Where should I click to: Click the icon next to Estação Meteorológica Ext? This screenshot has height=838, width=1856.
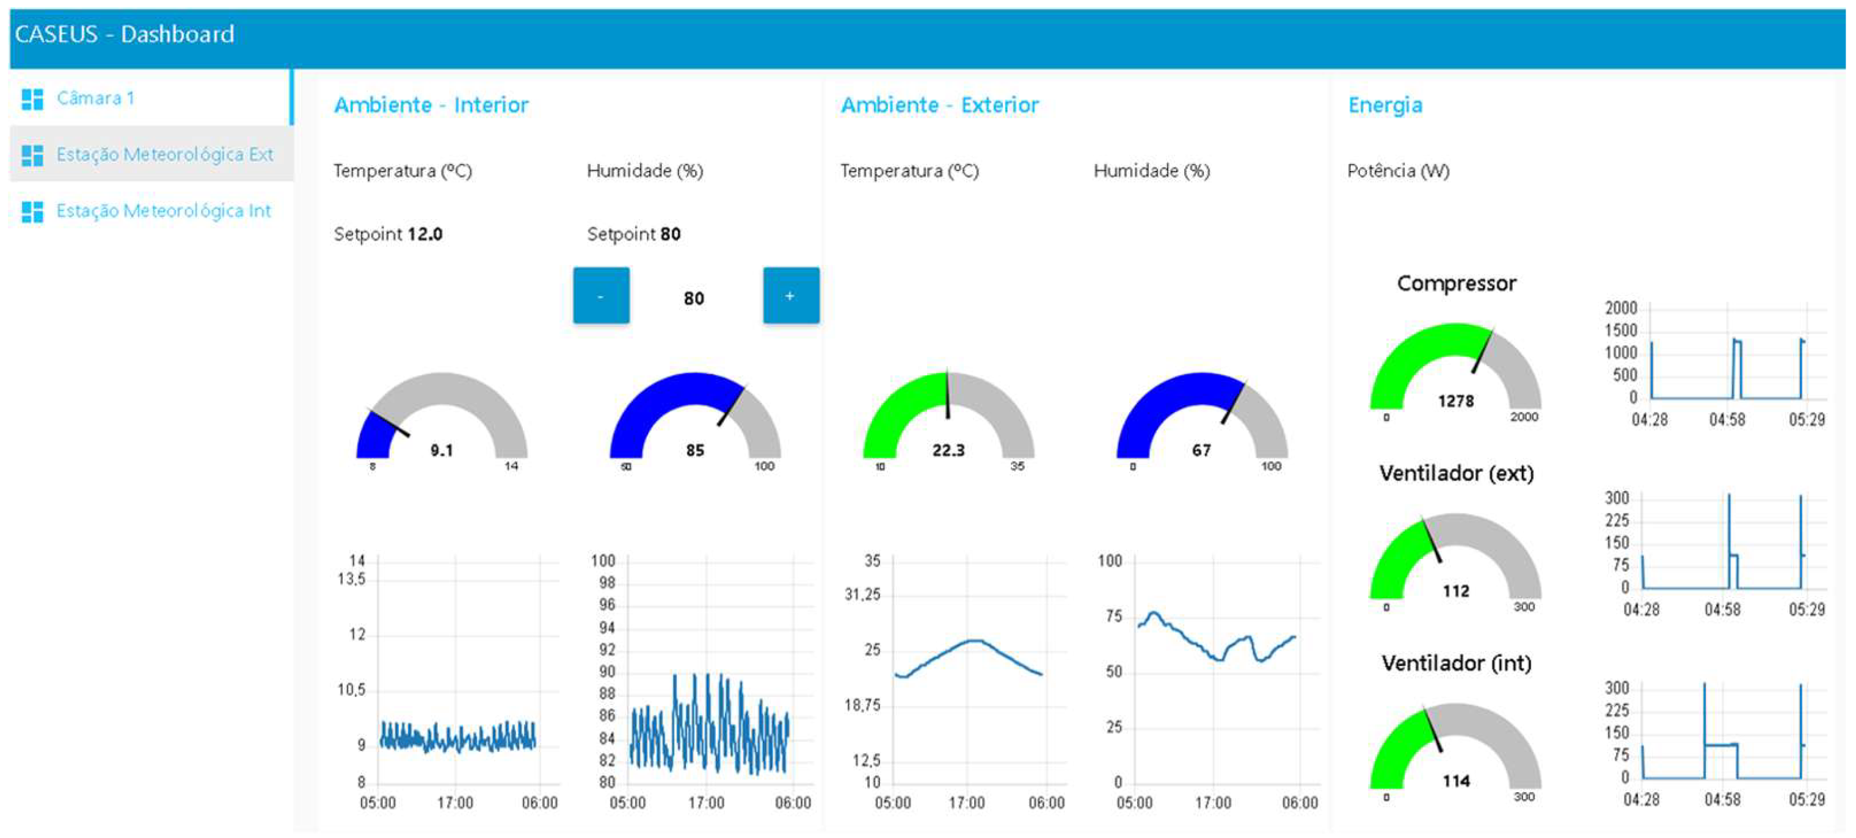(32, 155)
